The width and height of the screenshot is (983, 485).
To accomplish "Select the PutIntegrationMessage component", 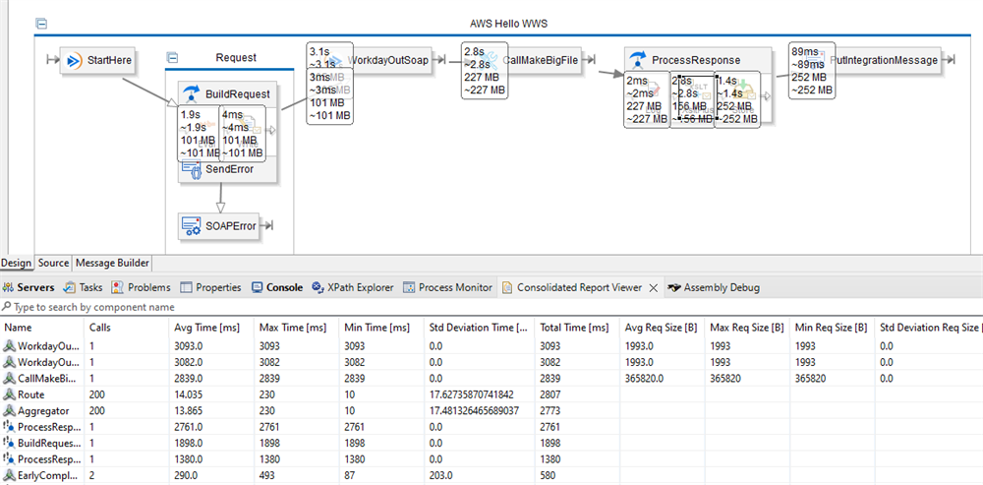I will point(884,60).
